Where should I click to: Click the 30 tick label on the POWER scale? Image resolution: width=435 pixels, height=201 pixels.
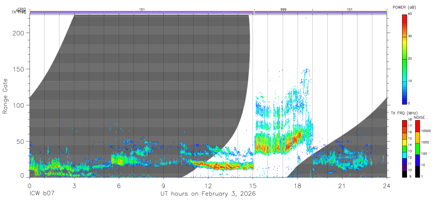[x=409, y=37]
